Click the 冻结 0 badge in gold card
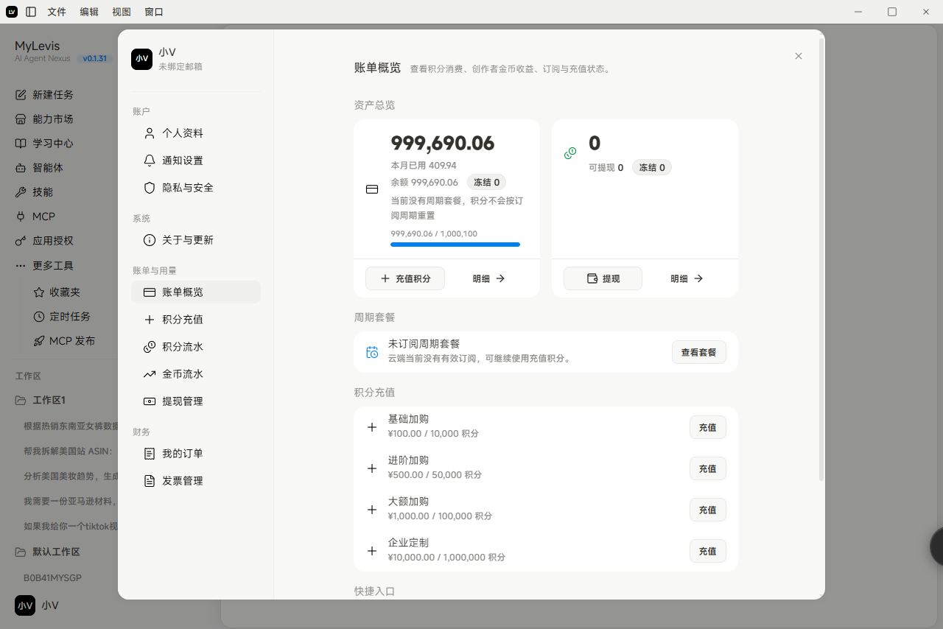 652,167
